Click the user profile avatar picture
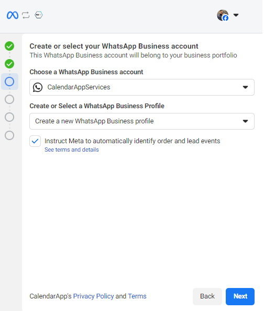The image size is (264, 311). (223, 15)
